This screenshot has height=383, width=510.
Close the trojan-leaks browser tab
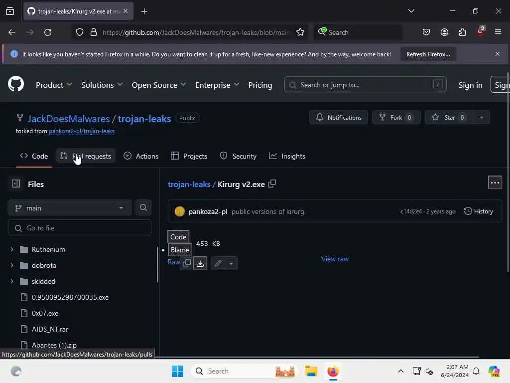point(126,11)
